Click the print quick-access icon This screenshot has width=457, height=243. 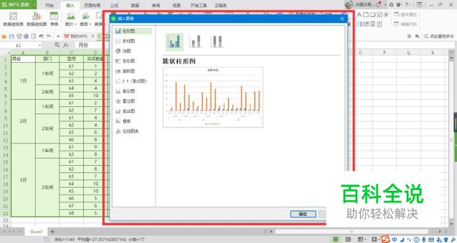pos(26,36)
